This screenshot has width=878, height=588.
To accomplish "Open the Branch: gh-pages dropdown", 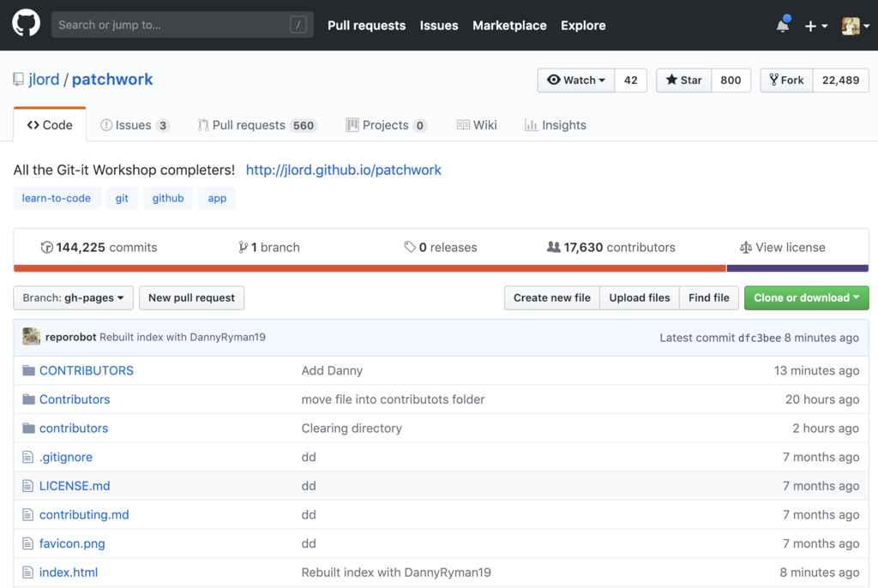I will coord(74,298).
